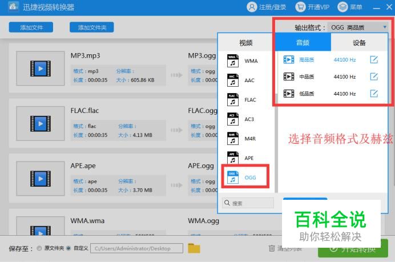395x262 pixels.
Task: Open the 开通VIP link
Action: pyautogui.click(x=319, y=7)
